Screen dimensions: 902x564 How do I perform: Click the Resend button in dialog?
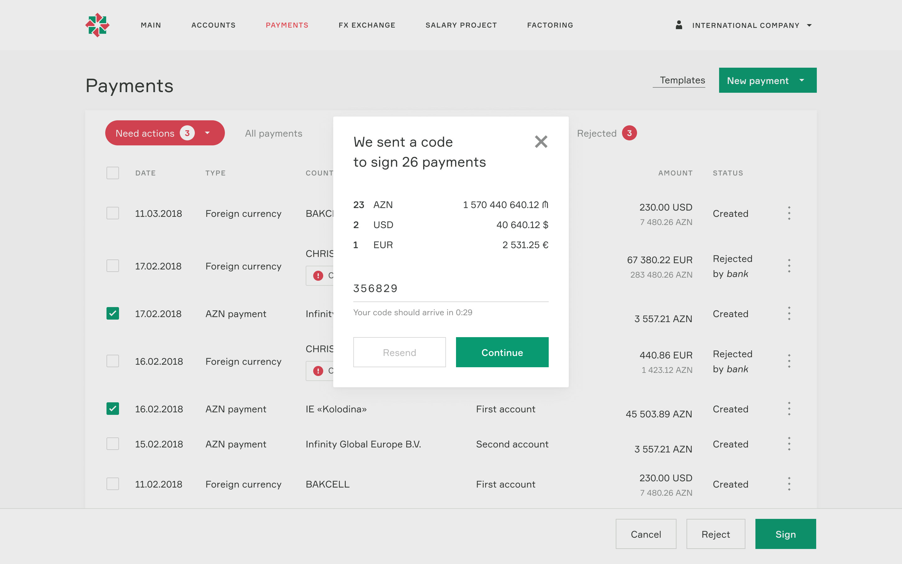click(x=399, y=352)
